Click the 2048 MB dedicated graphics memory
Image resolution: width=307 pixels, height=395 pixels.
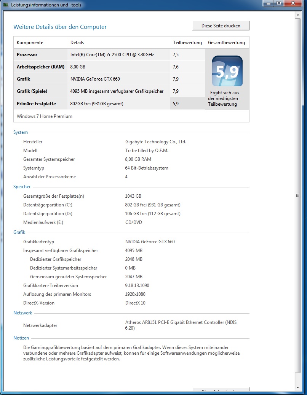(x=134, y=259)
